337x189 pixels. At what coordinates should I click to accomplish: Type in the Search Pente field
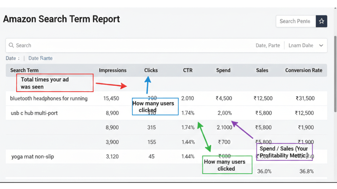click(x=295, y=21)
